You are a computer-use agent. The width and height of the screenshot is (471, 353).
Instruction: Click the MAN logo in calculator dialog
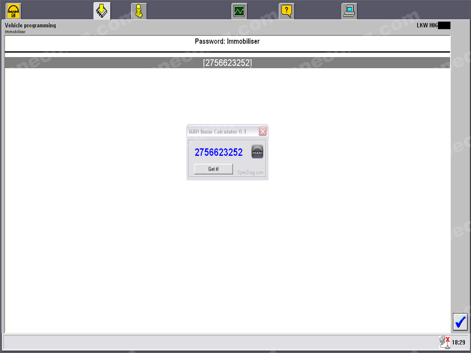coord(257,152)
